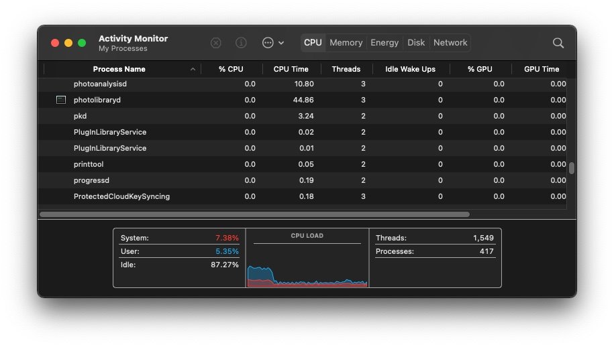Sort by % CPU column

231,69
